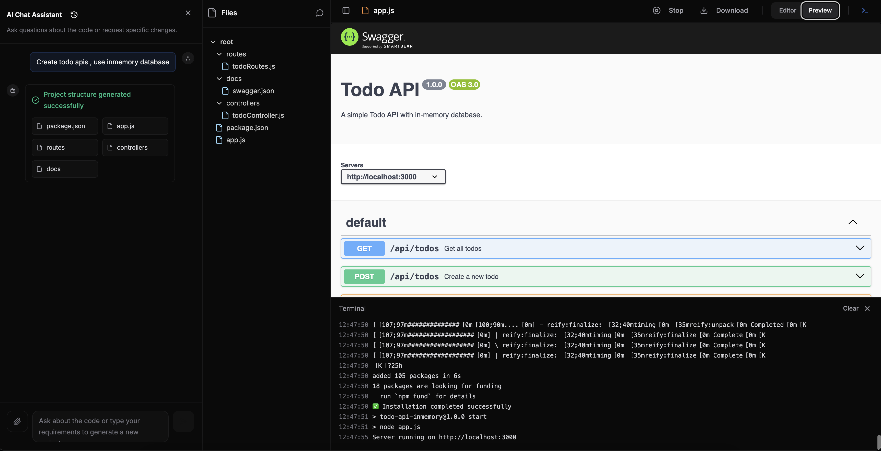Open routes chip in chat response
Image resolution: width=881 pixels, height=451 pixels.
point(65,148)
